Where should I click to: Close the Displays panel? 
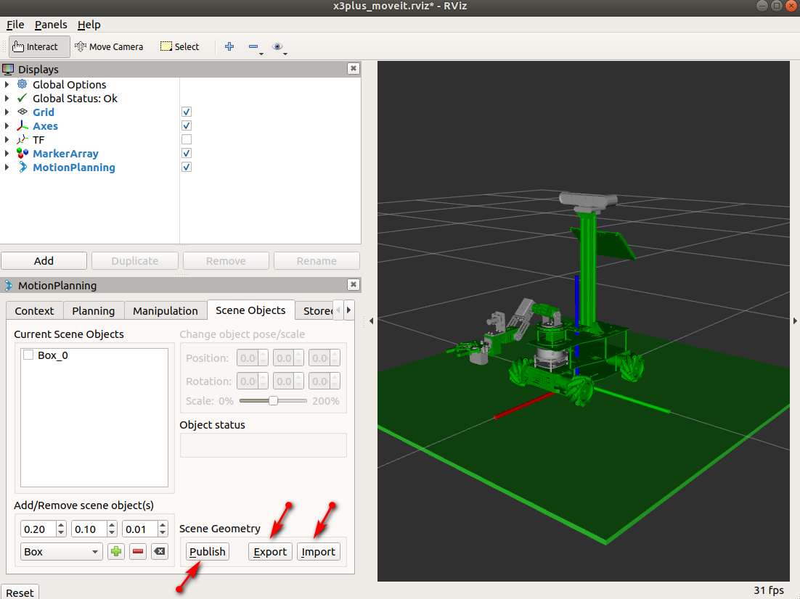[x=353, y=68]
